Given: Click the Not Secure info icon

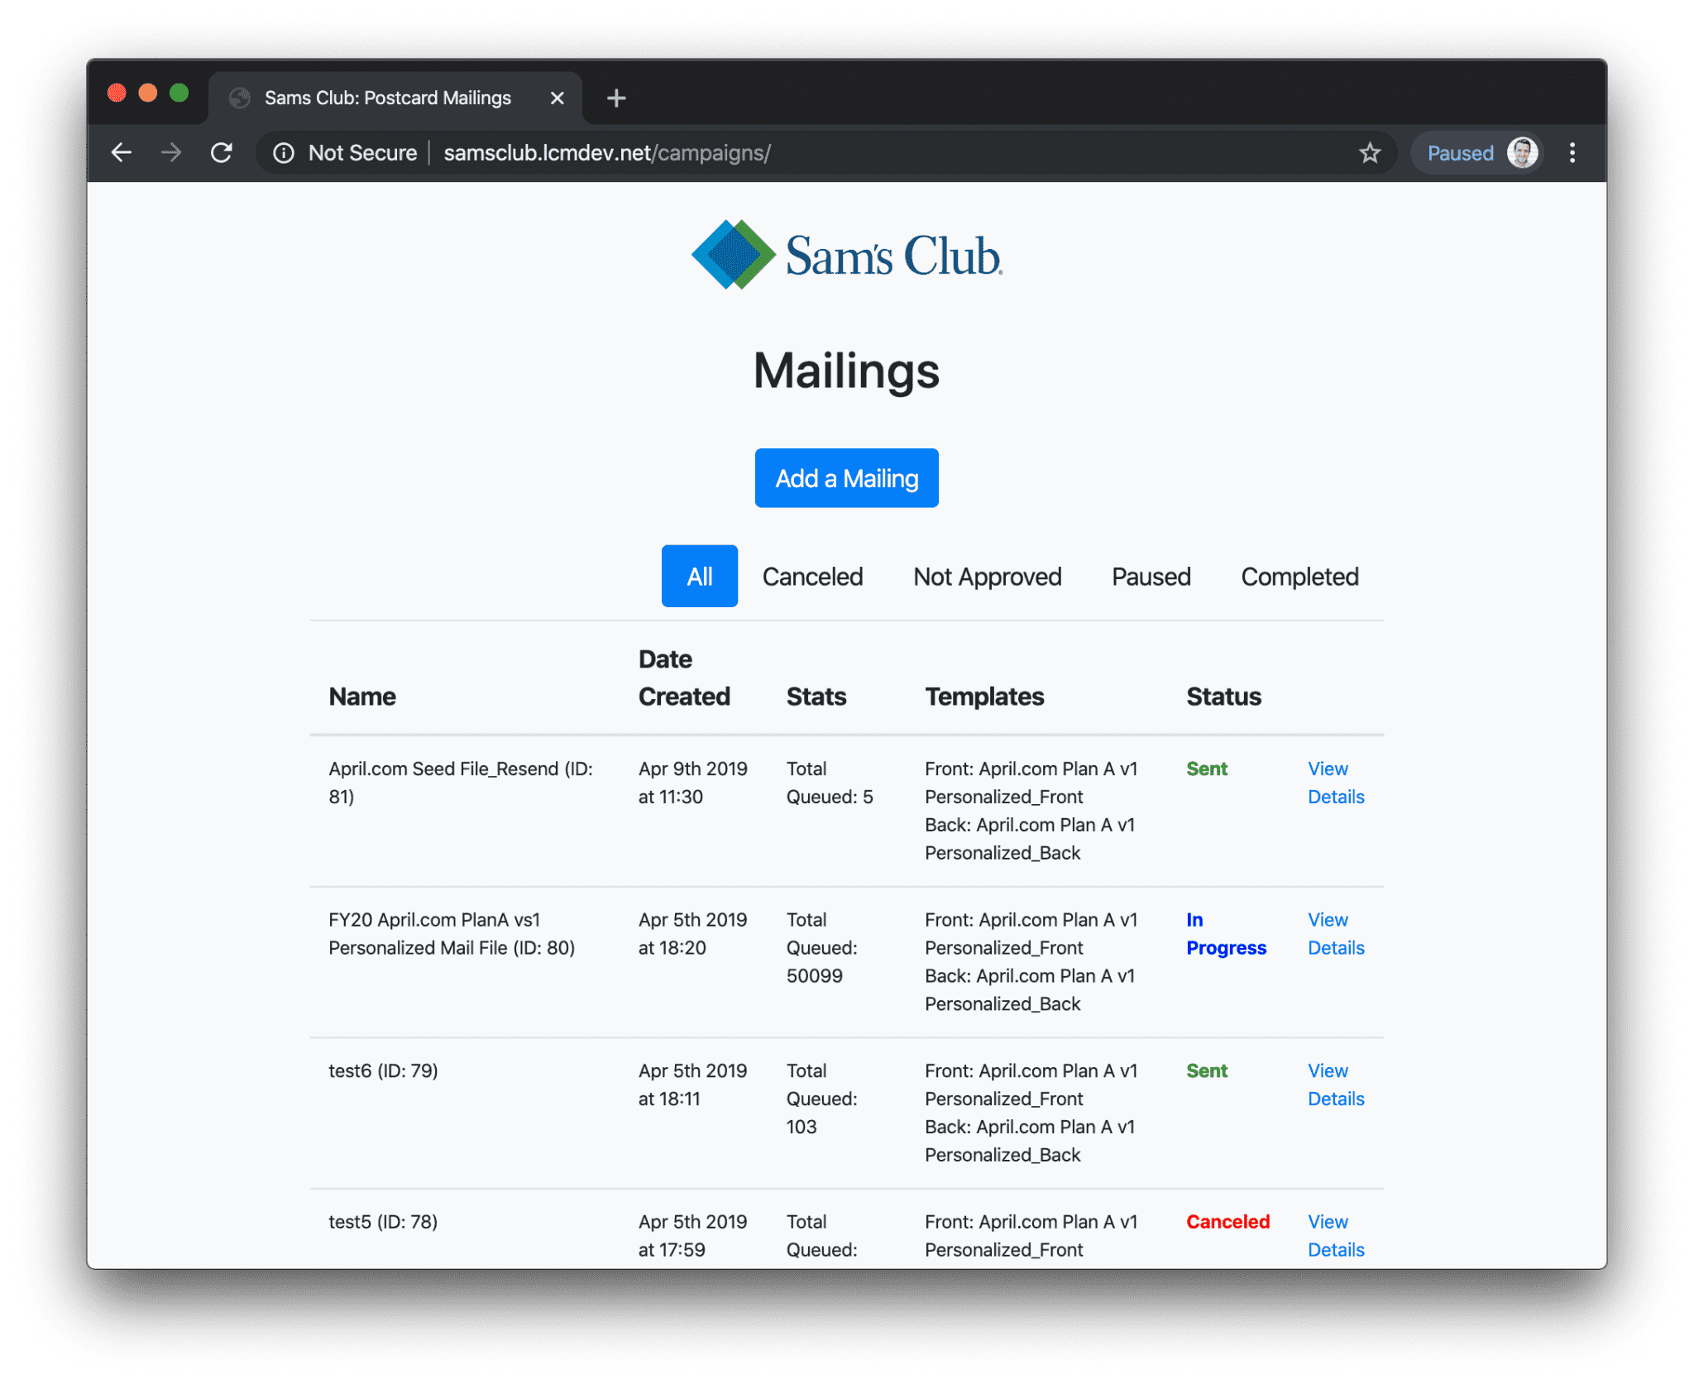Looking at the screenshot, I should (284, 153).
